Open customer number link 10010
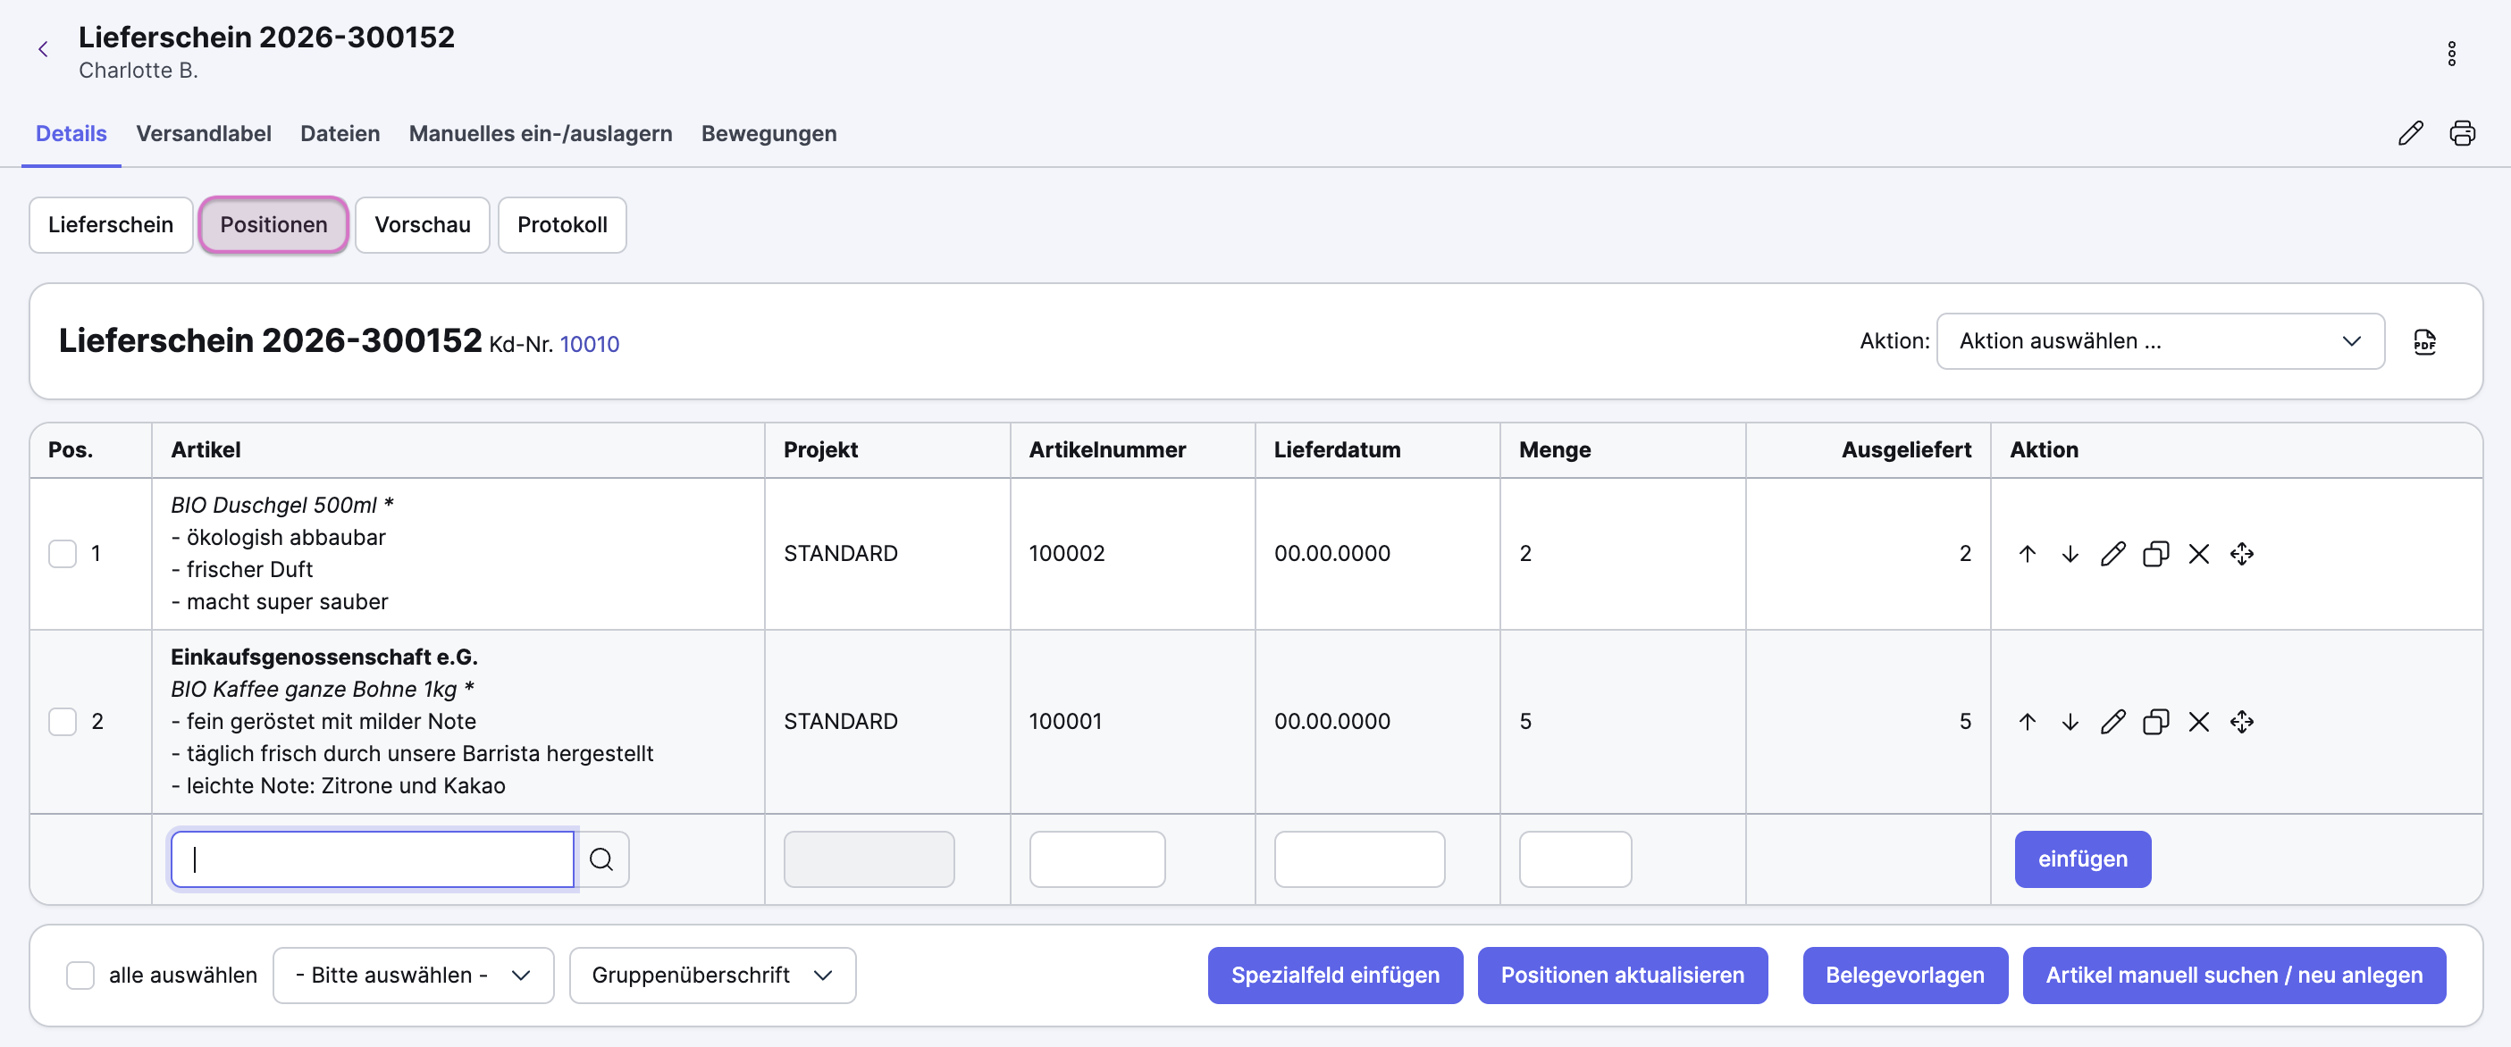 589,345
